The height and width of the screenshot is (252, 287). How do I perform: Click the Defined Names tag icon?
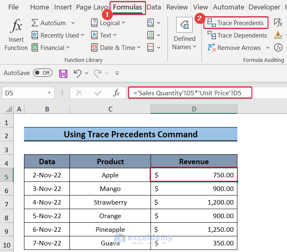click(x=184, y=25)
